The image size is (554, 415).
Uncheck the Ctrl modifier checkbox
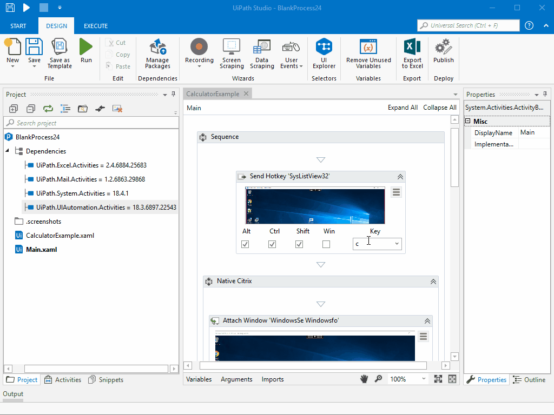point(272,244)
